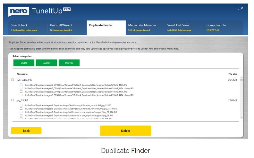The width and height of the screenshot is (254, 158).
Task: Click the TuneItUp PRO title
Action: (x=51, y=11)
